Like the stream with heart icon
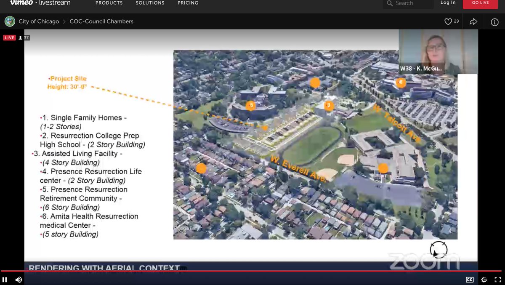 [x=448, y=21]
